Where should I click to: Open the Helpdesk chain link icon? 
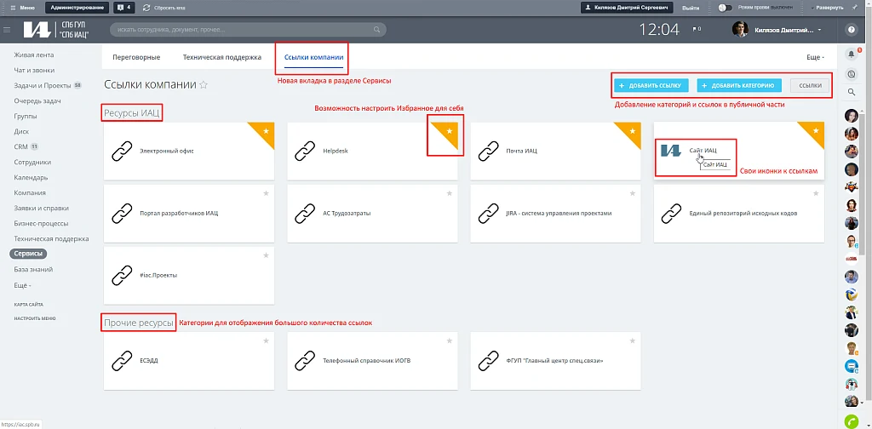click(x=305, y=151)
